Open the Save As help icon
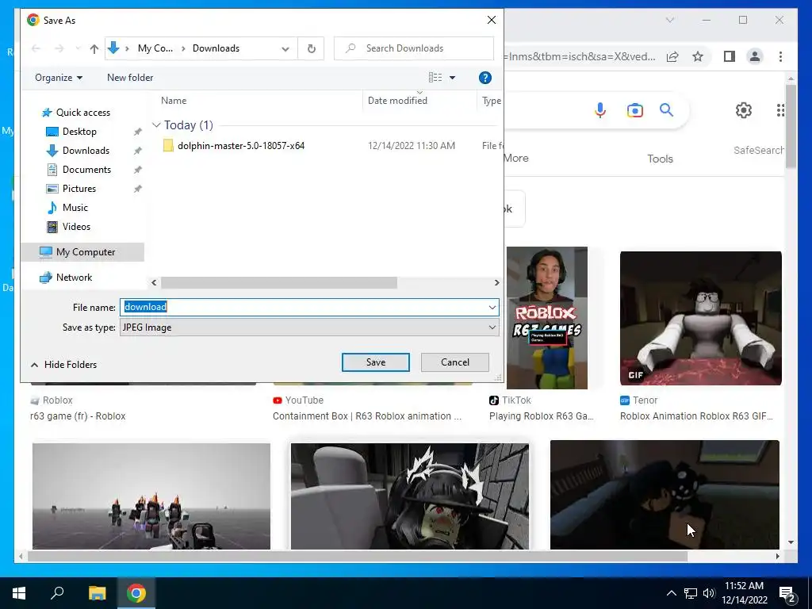 (485, 78)
